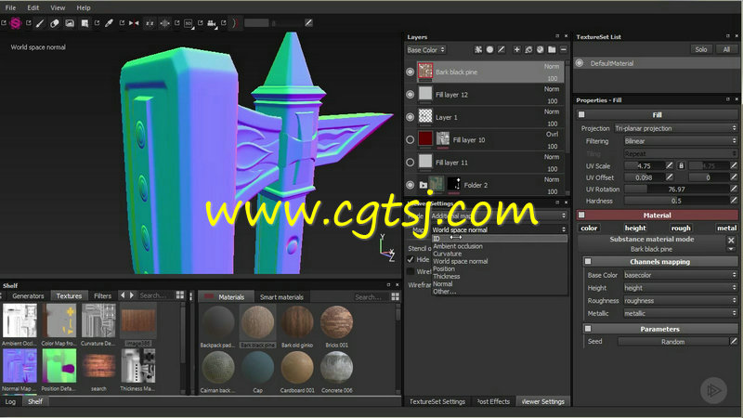Click the Add smart material icon
The height and width of the screenshot is (418, 743).
point(540,49)
